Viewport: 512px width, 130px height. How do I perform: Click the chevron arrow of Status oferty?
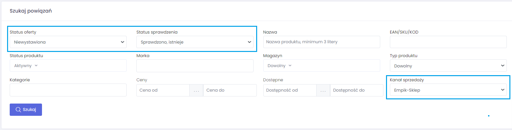[x=122, y=42]
